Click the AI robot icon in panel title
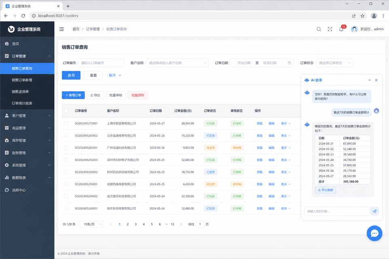Screen dimensions: 389x259 [307, 80]
